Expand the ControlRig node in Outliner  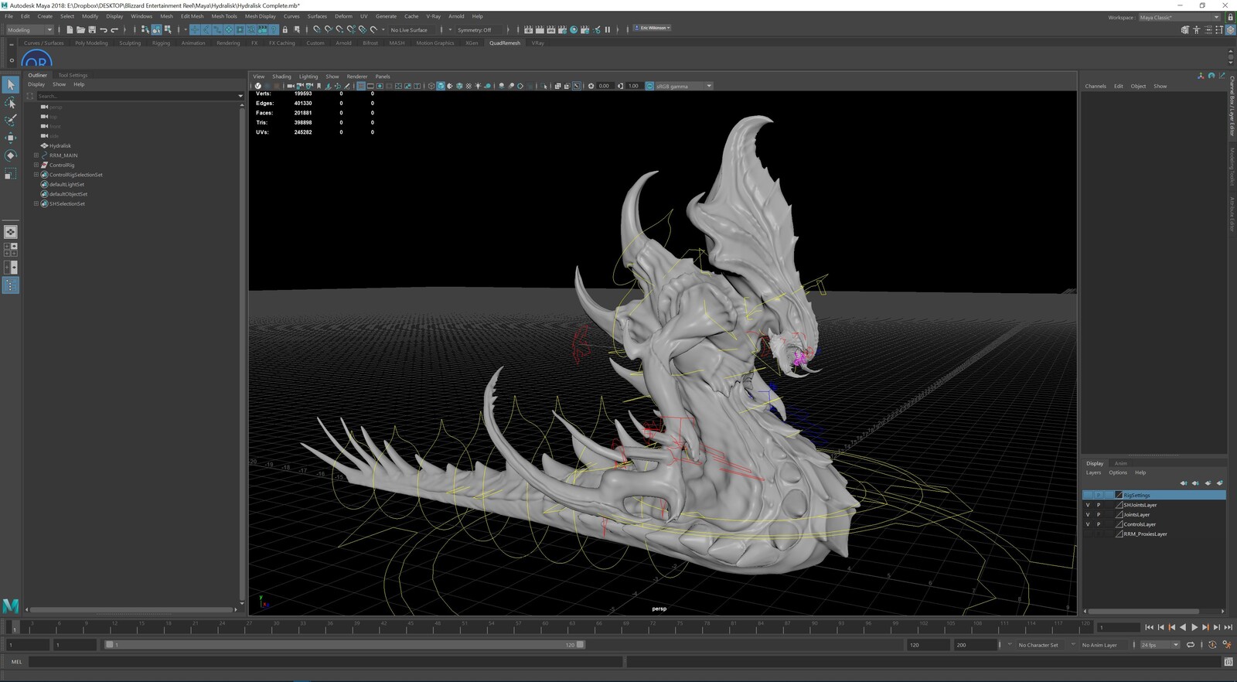(36, 165)
